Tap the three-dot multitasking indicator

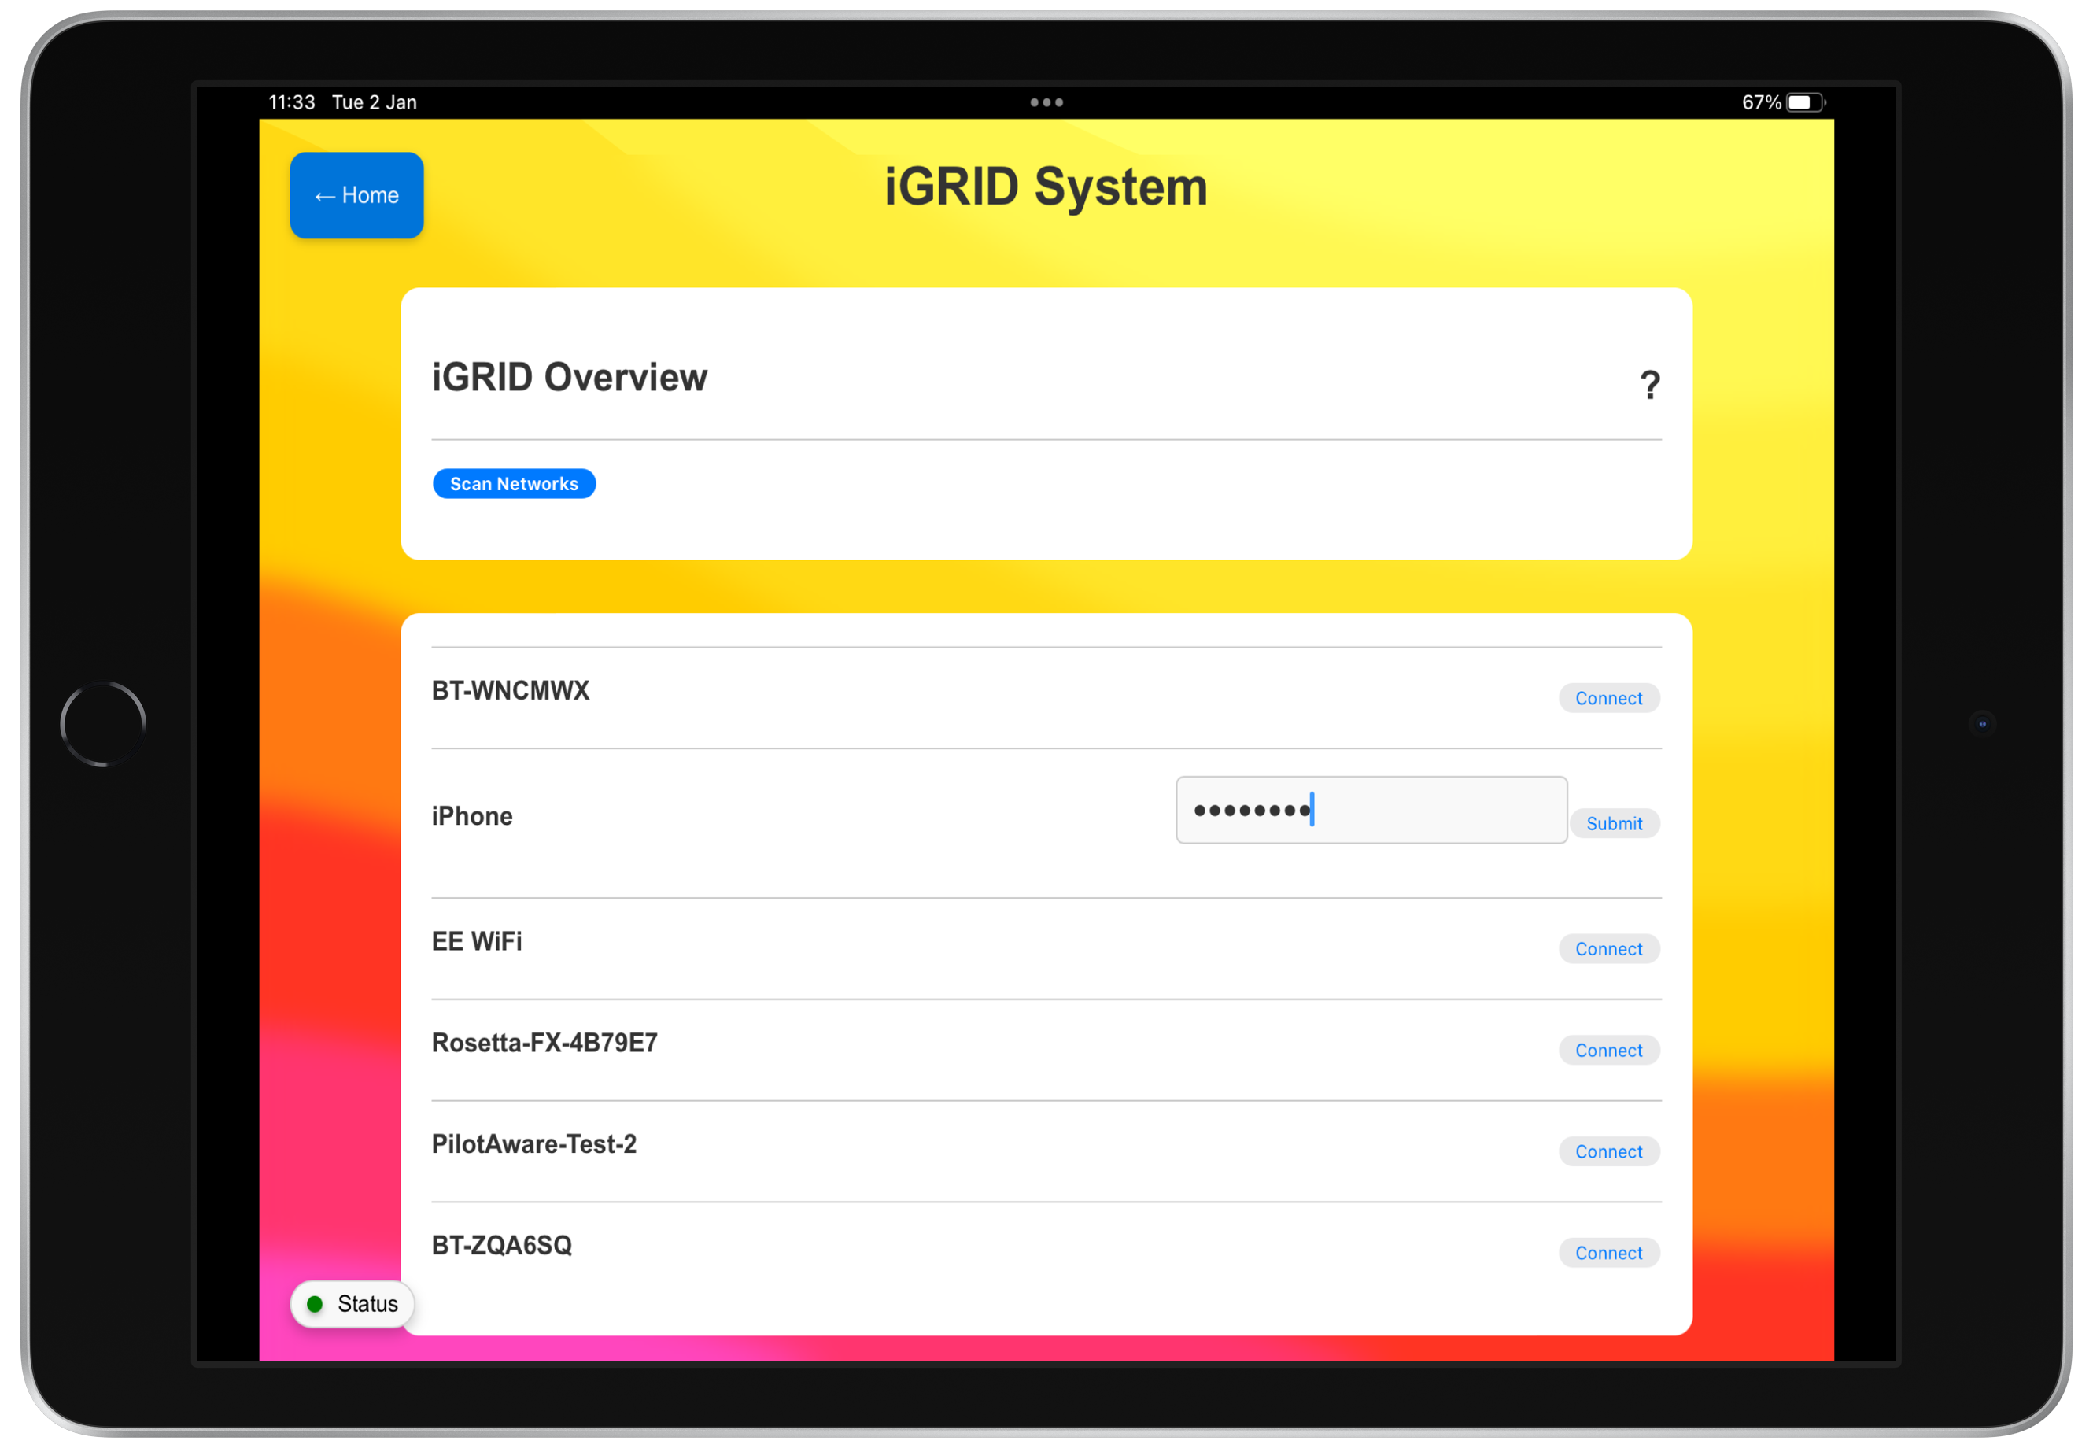tap(1046, 102)
